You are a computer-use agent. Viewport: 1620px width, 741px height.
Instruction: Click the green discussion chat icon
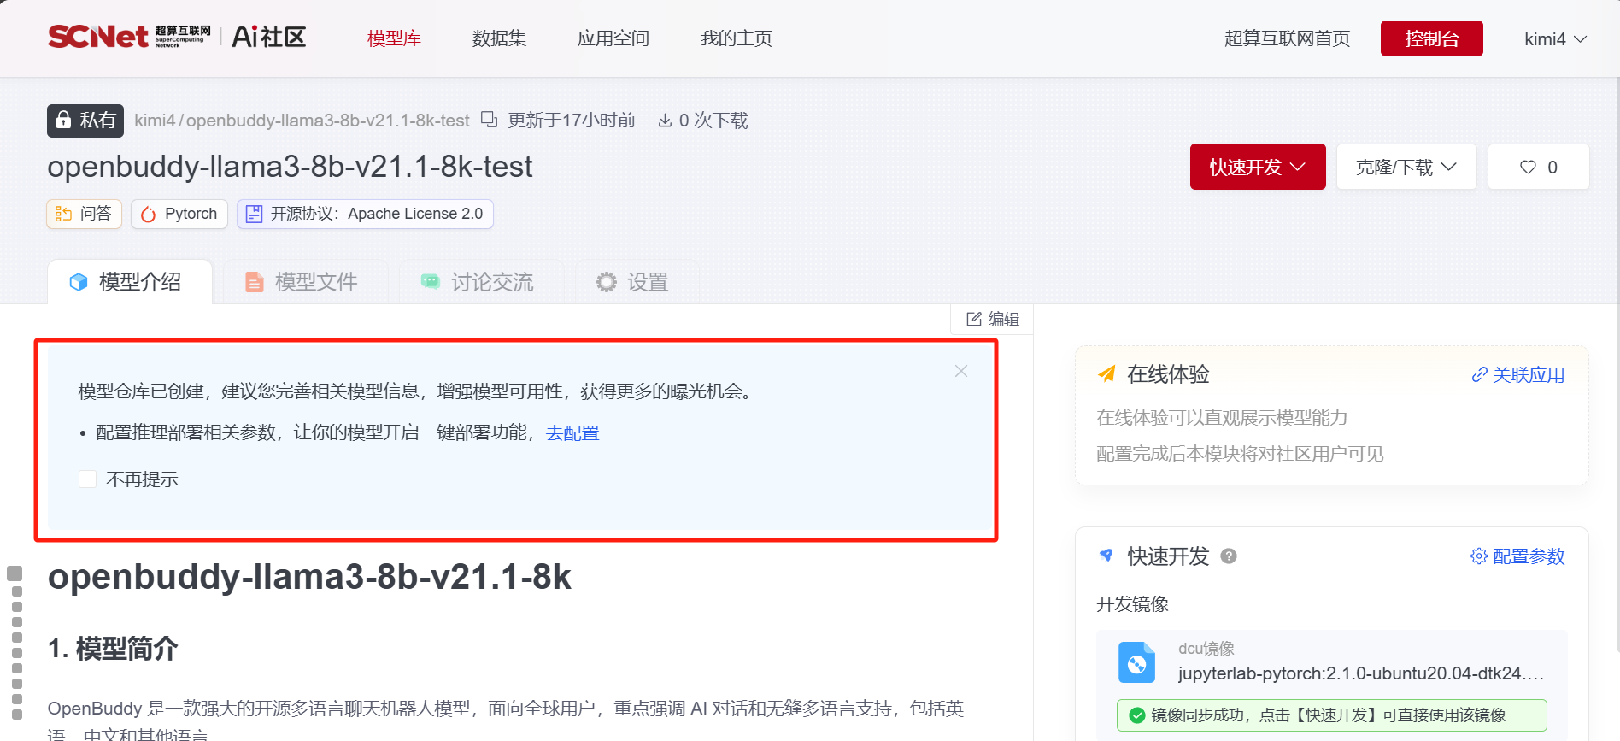click(431, 282)
